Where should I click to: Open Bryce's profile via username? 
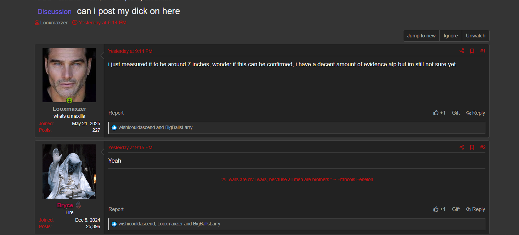(65, 205)
